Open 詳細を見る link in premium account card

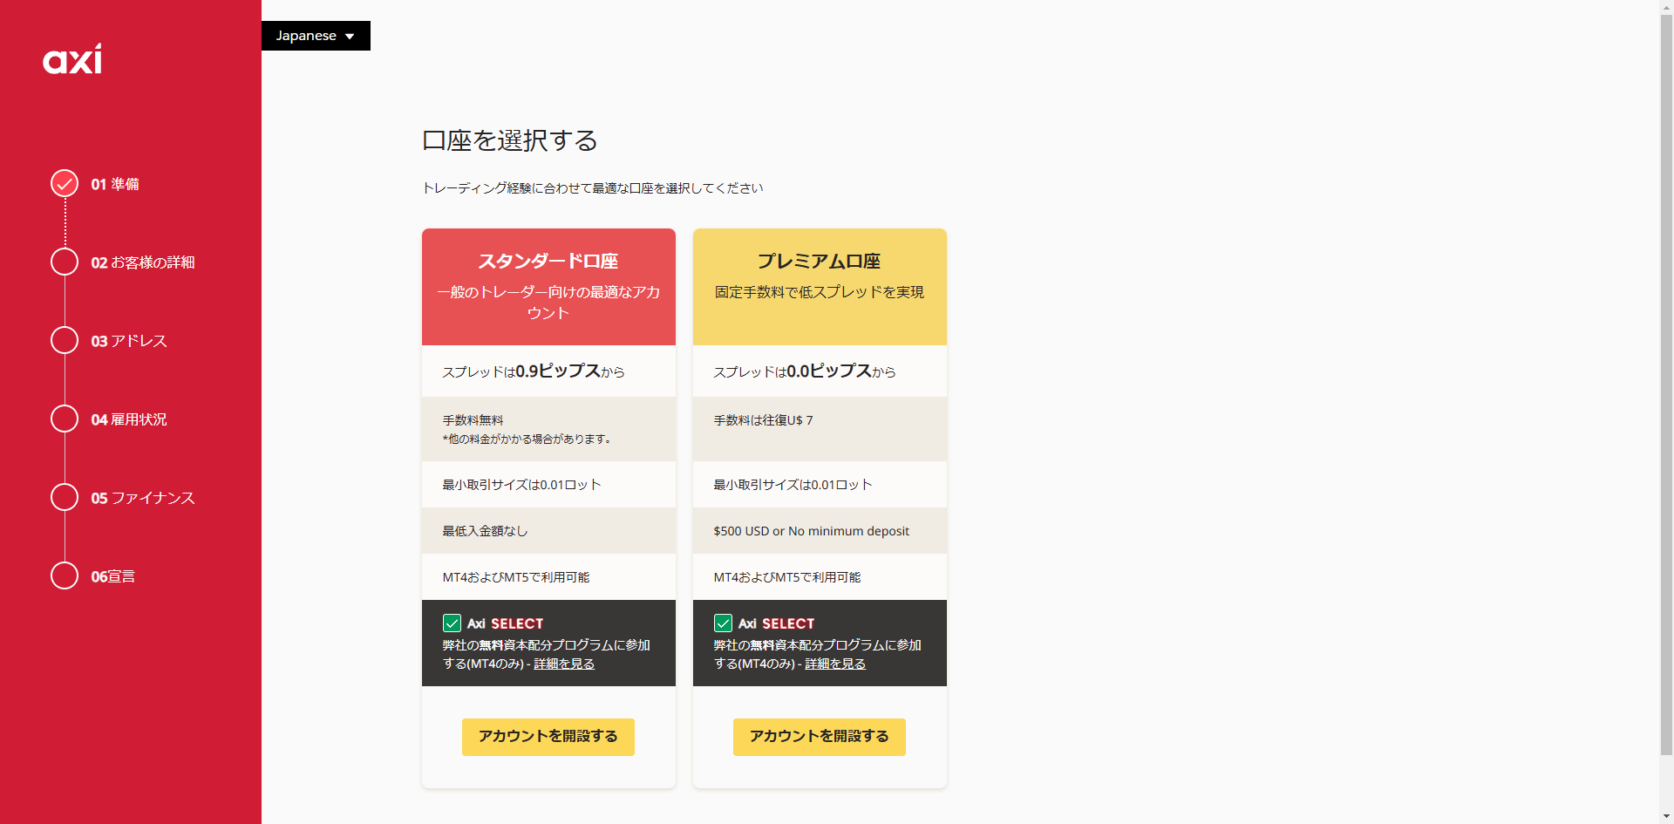[835, 664]
